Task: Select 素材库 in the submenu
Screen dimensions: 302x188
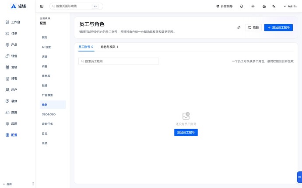Action: coord(53,76)
